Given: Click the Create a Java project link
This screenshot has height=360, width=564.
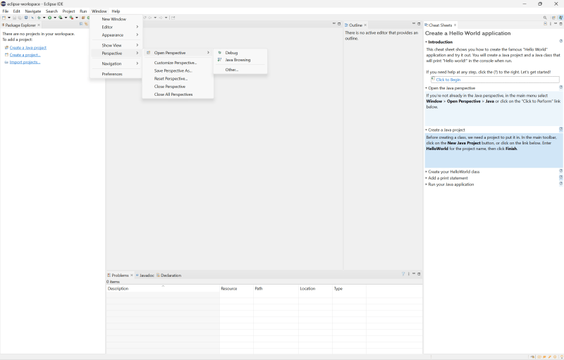Looking at the screenshot, I should pos(28,48).
